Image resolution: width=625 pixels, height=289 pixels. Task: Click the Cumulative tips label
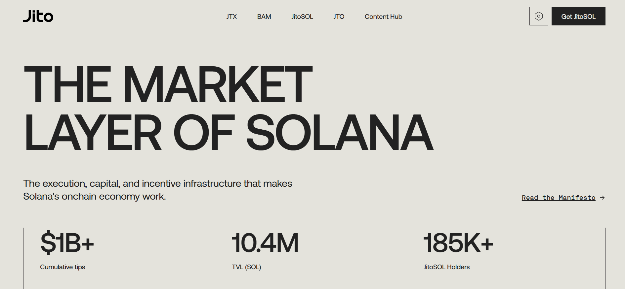(62, 267)
